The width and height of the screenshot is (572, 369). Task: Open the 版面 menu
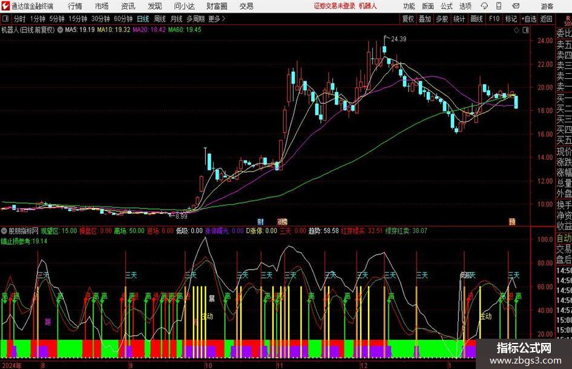coord(427,6)
